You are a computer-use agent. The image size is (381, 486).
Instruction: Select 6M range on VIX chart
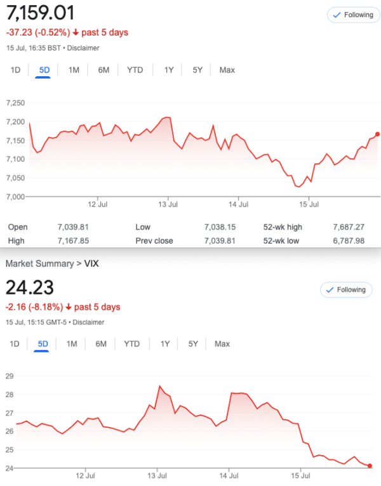(101, 344)
